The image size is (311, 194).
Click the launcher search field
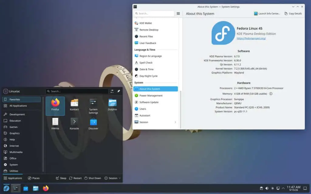pyautogui.click(x=77, y=91)
